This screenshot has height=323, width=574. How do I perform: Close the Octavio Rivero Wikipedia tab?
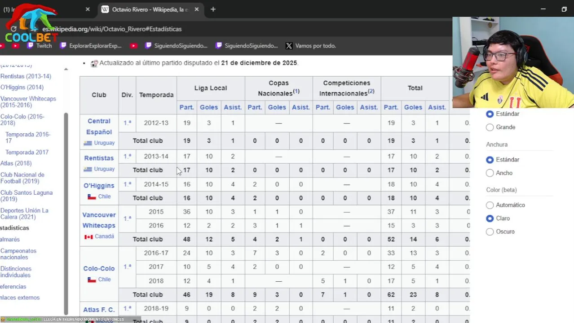click(x=196, y=9)
